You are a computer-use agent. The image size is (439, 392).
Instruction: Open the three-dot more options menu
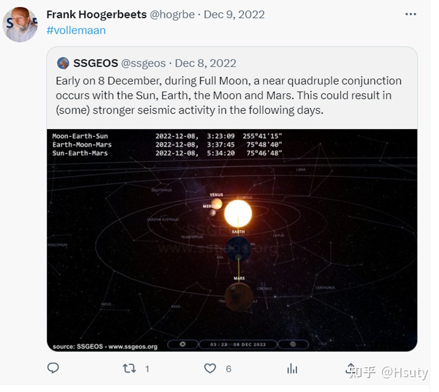coord(410,14)
